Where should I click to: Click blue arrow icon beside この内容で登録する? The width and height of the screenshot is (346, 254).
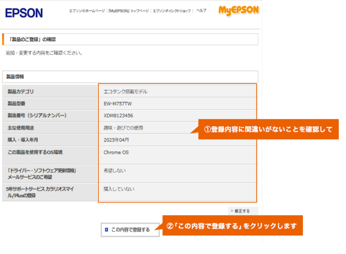[x=106, y=230]
